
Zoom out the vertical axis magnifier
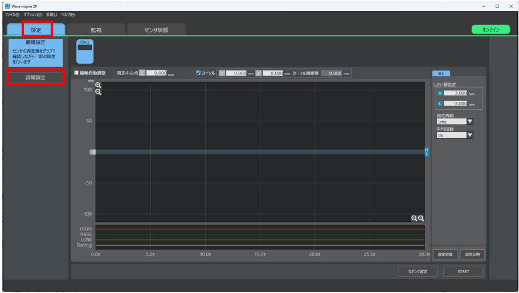point(99,92)
